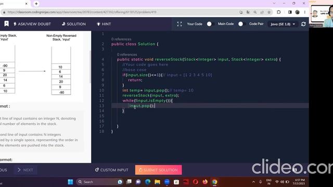Launch Firefox from the taskbar
Viewport: 333px width, 187px height.
(205, 182)
